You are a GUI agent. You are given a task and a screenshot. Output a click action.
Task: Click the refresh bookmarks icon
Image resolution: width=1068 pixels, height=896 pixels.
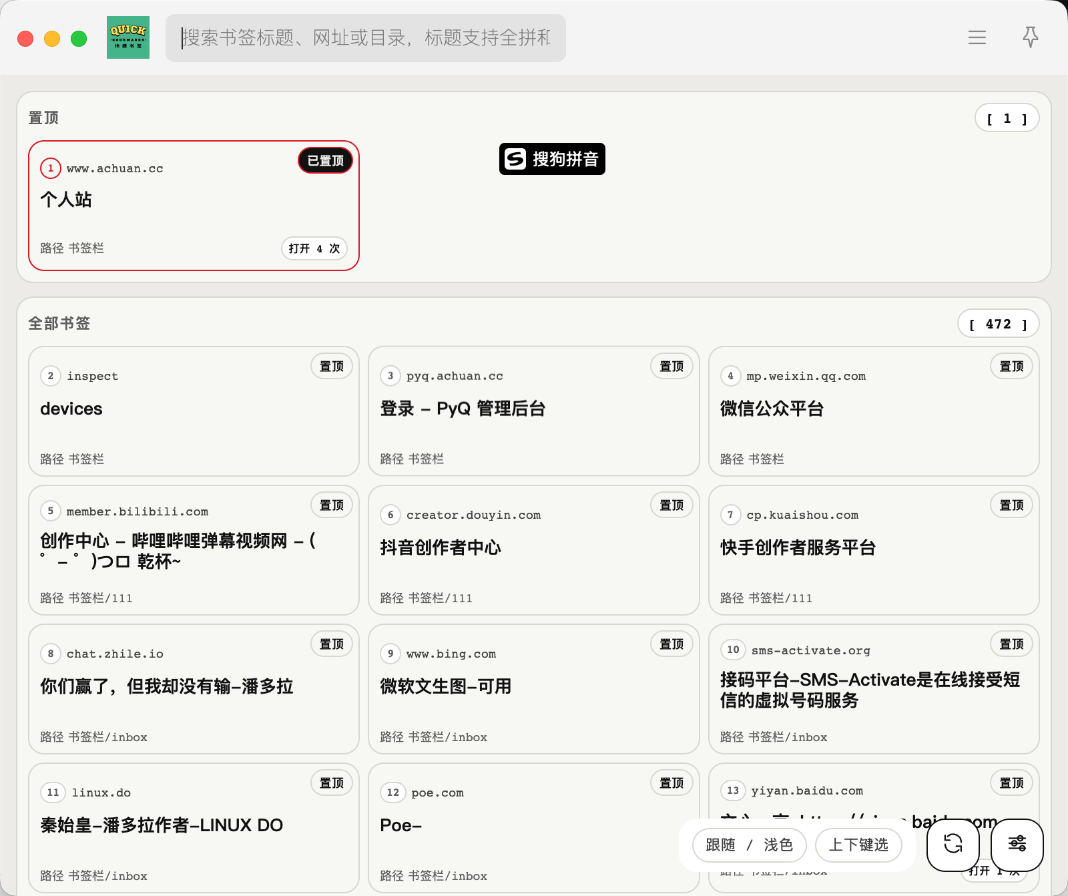tap(953, 844)
